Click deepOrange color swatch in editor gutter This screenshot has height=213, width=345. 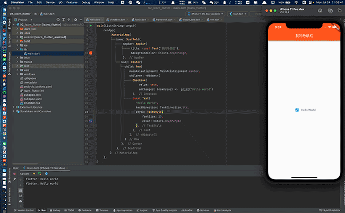pyautogui.click(x=91, y=53)
